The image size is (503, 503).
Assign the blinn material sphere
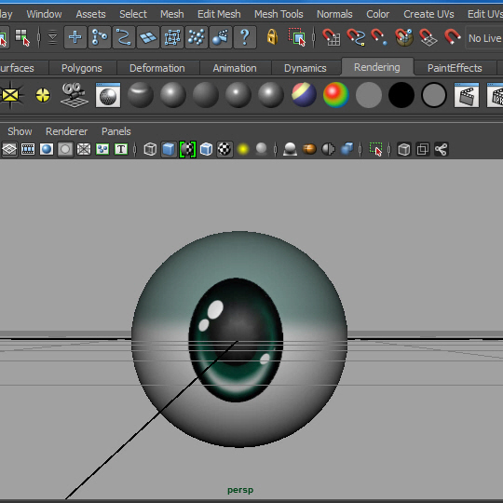(x=173, y=95)
